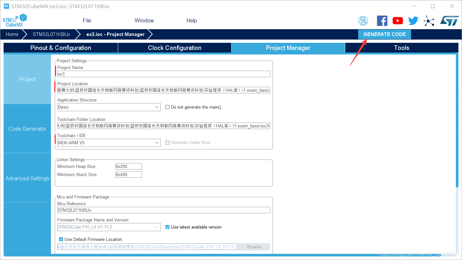This screenshot has width=462, height=260.
Task: Go to STM32L071KBUx breadcrumb
Action: [x=51, y=34]
